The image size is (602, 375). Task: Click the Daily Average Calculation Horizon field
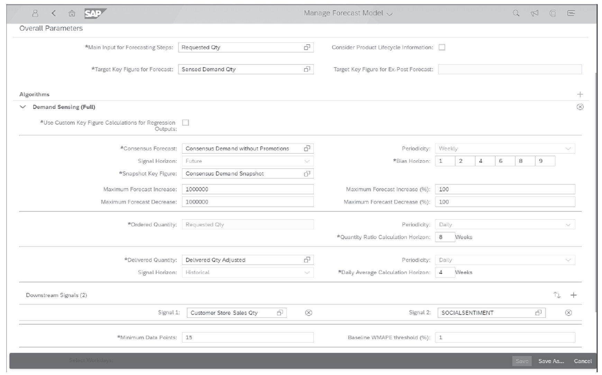[445, 272]
